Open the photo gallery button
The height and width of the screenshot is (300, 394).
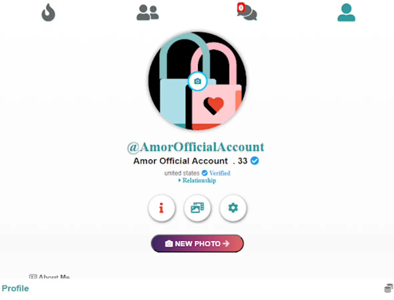pos(197,208)
